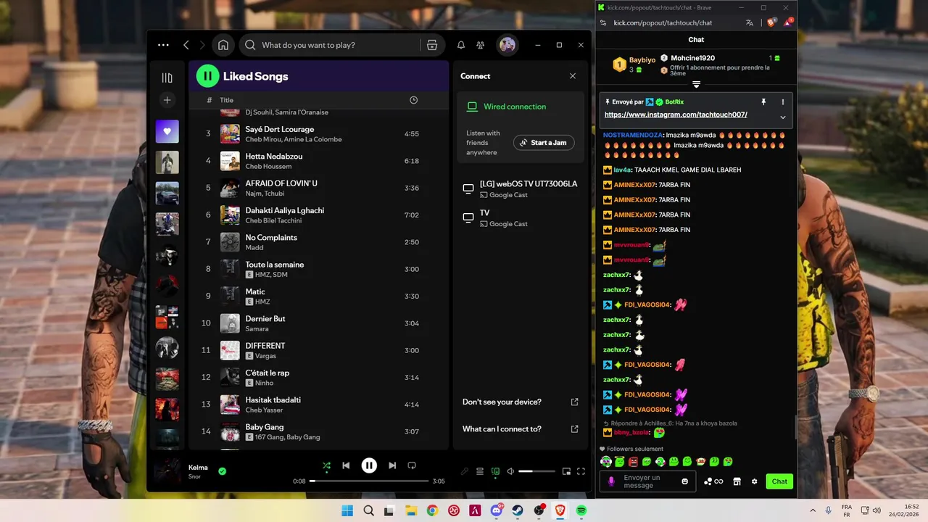Screen dimensions: 928x522
Task: Open more options on pinned BotRix message
Action: point(783,102)
